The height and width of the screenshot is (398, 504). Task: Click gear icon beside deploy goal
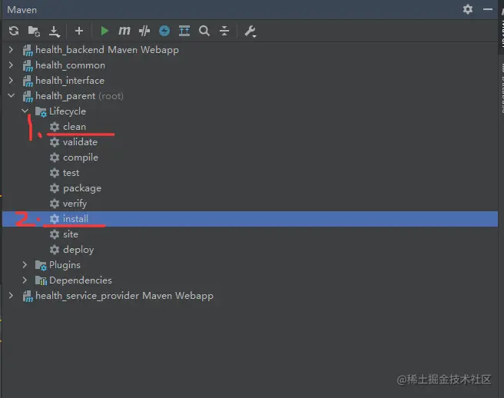pyautogui.click(x=55, y=250)
